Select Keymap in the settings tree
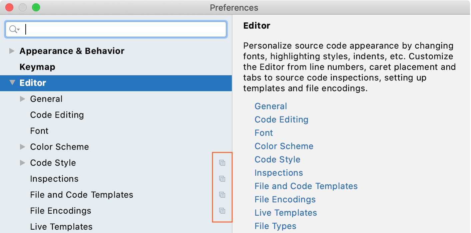Screen dimensions: 471x233 tap(37, 67)
